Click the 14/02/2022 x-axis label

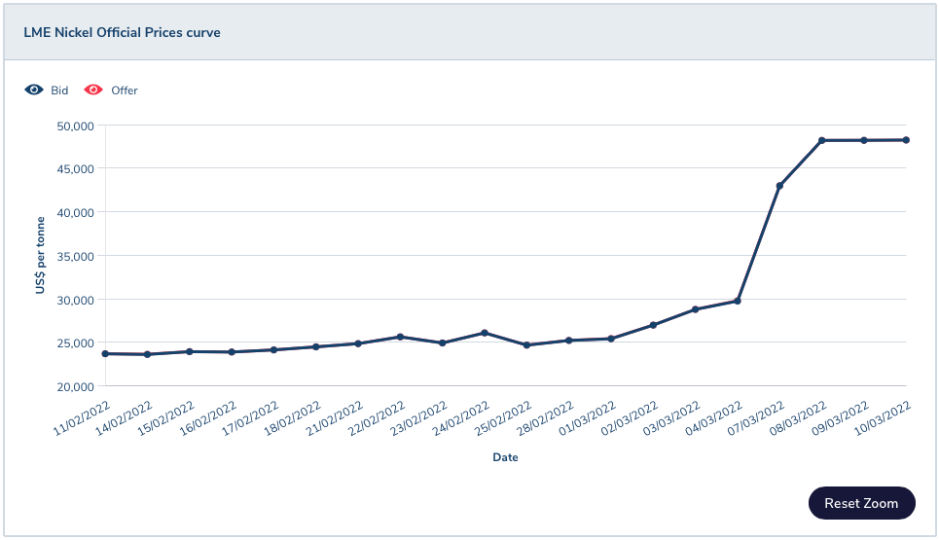click(x=124, y=418)
